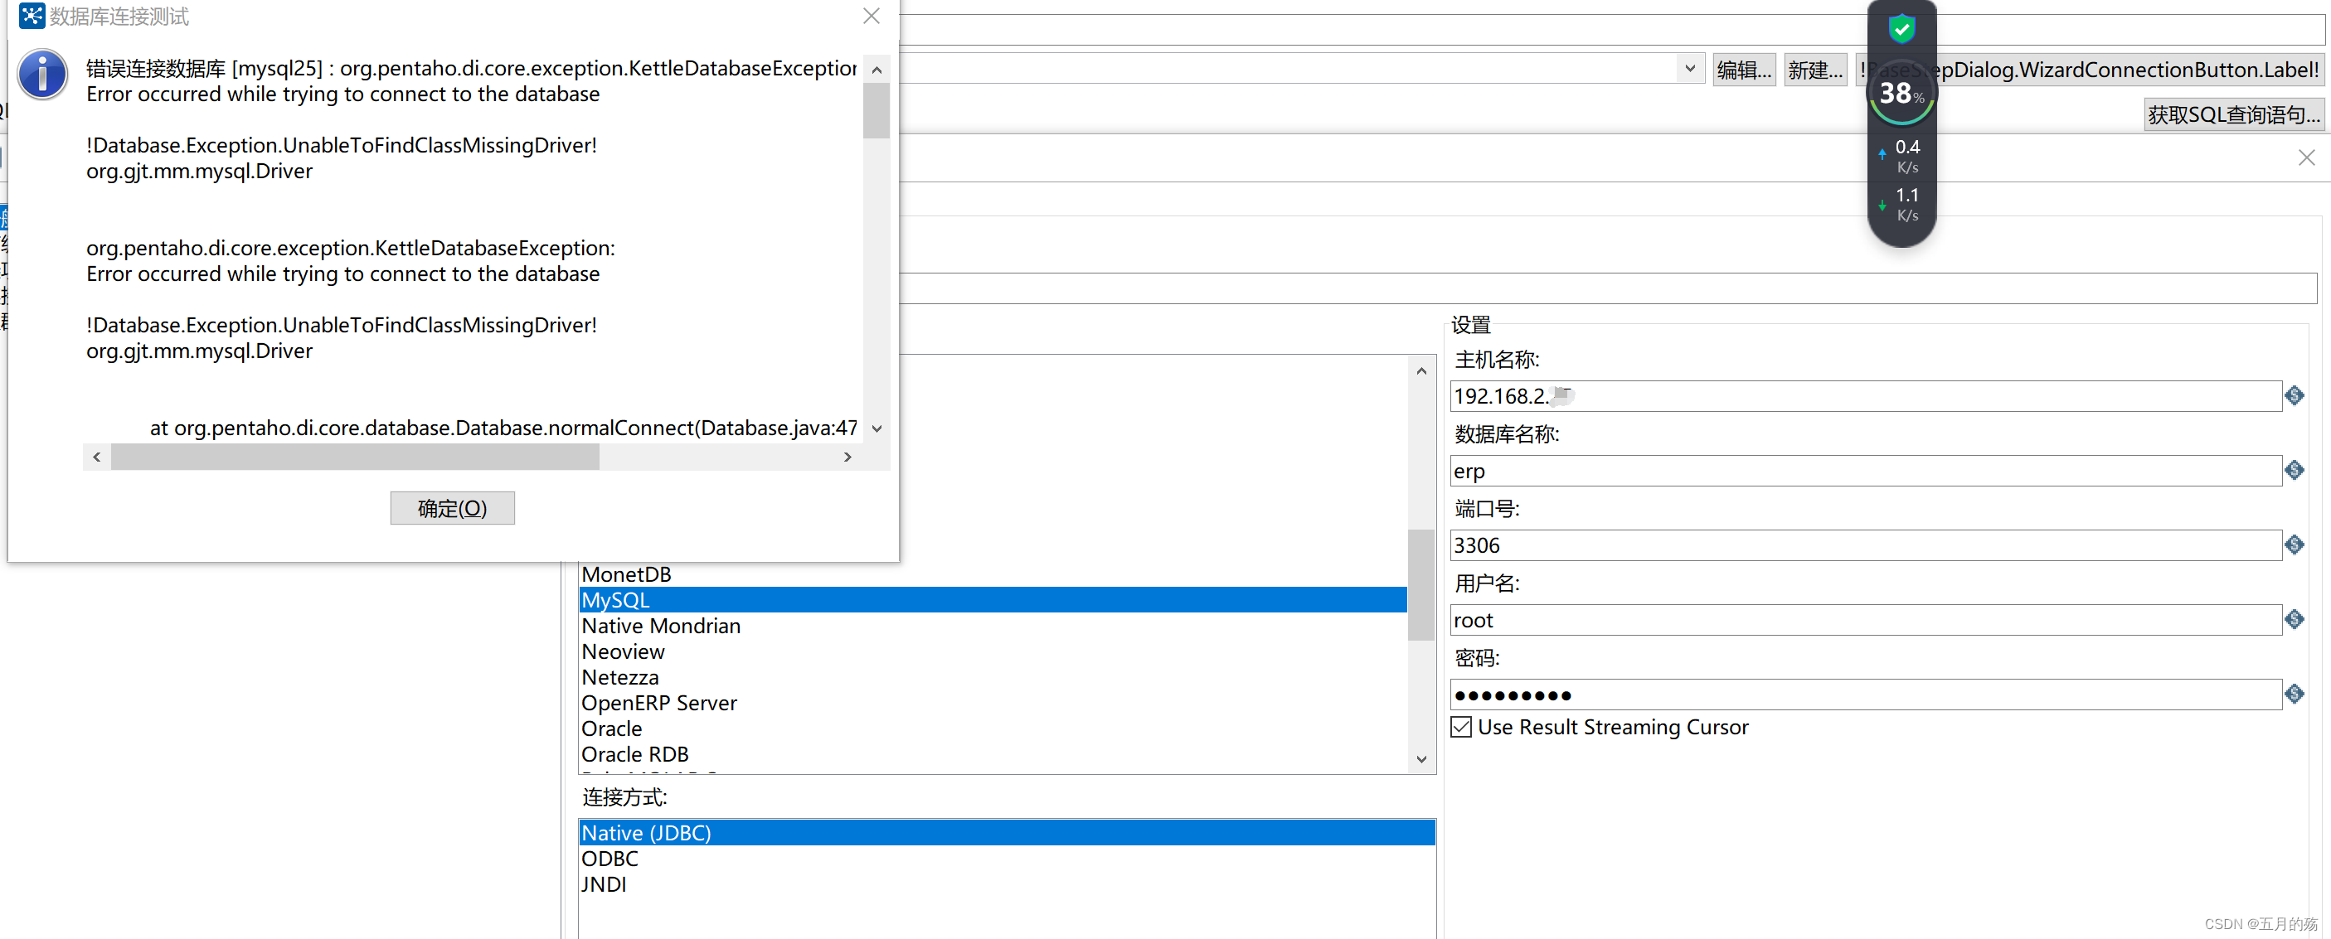Click variable icon next to port number field

click(2295, 545)
